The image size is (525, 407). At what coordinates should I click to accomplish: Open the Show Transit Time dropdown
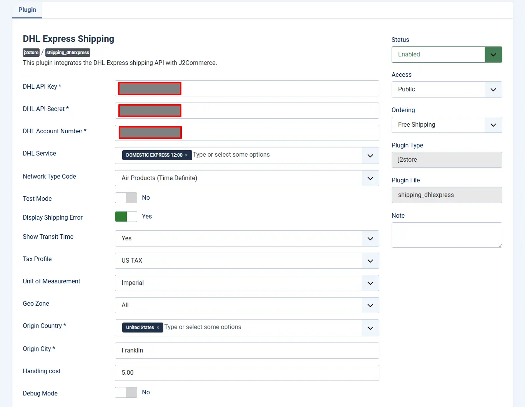(x=247, y=238)
